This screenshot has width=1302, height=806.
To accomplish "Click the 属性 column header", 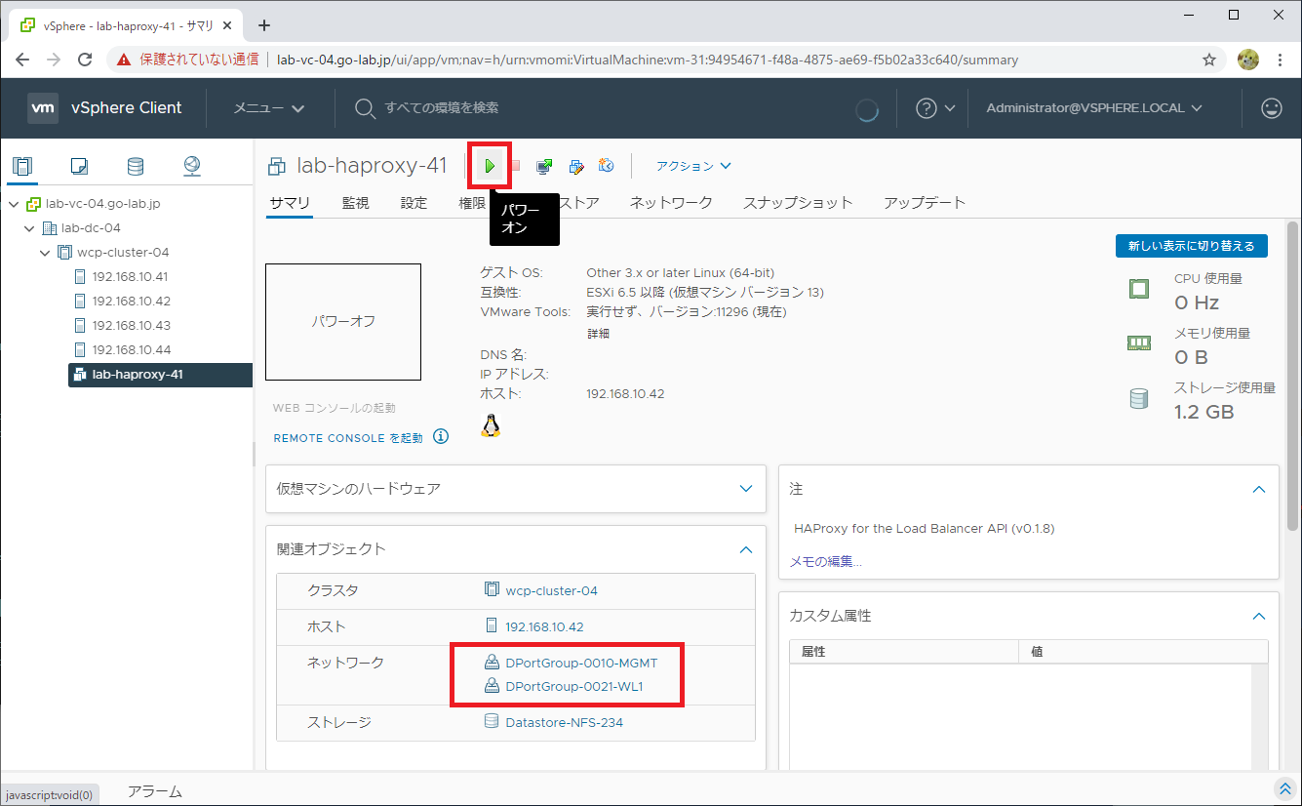I will 903,651.
